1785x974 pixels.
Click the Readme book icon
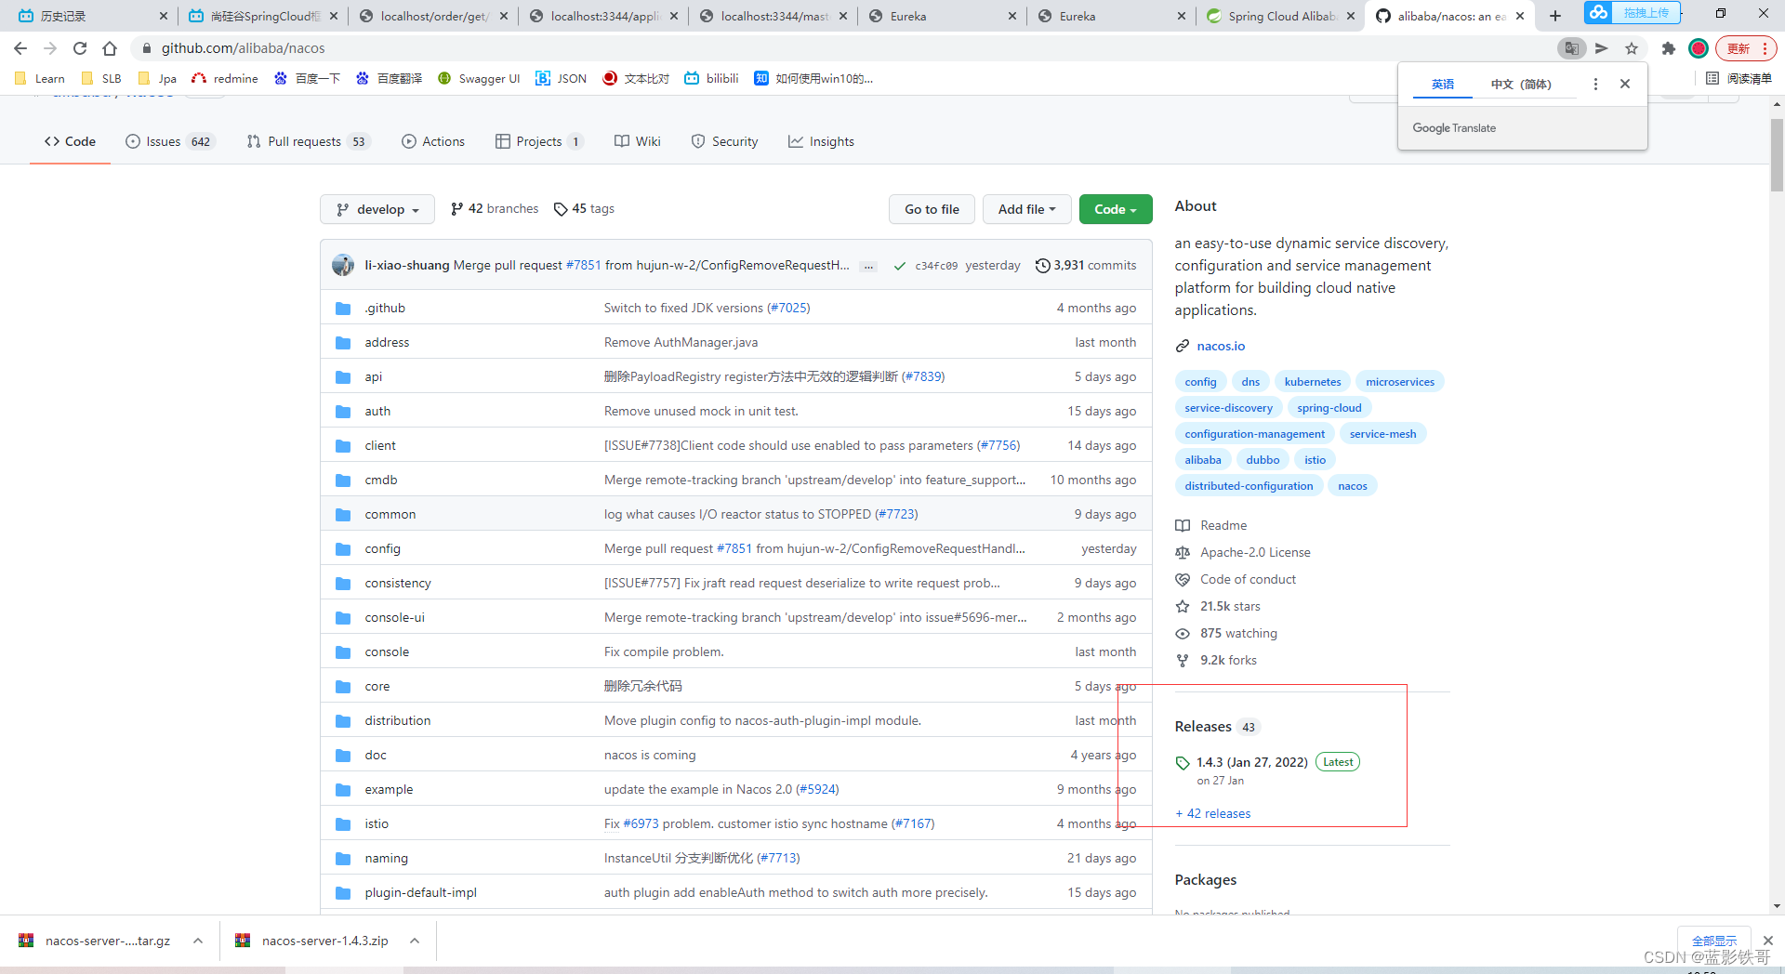pyautogui.click(x=1183, y=525)
